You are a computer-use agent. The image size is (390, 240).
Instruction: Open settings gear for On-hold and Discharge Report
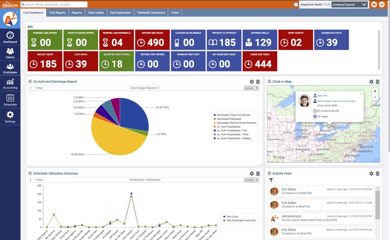tap(252, 82)
